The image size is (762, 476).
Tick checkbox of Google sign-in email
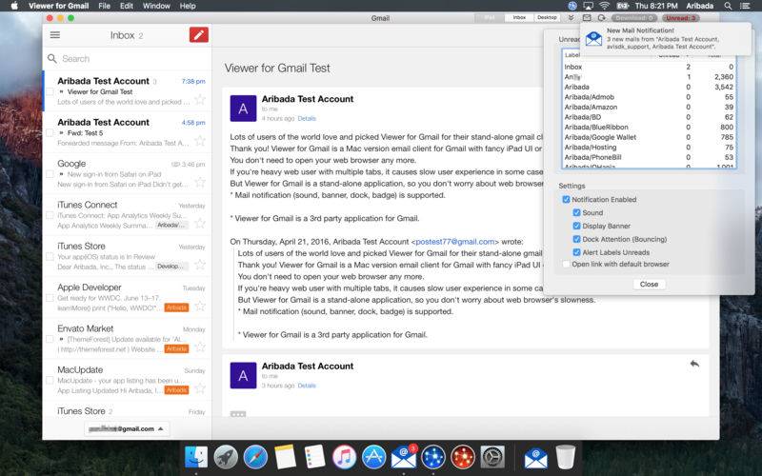pyautogui.click(x=50, y=174)
